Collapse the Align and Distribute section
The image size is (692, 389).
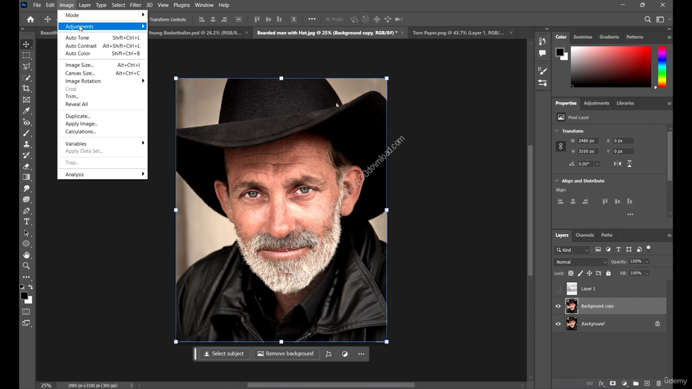(557, 181)
